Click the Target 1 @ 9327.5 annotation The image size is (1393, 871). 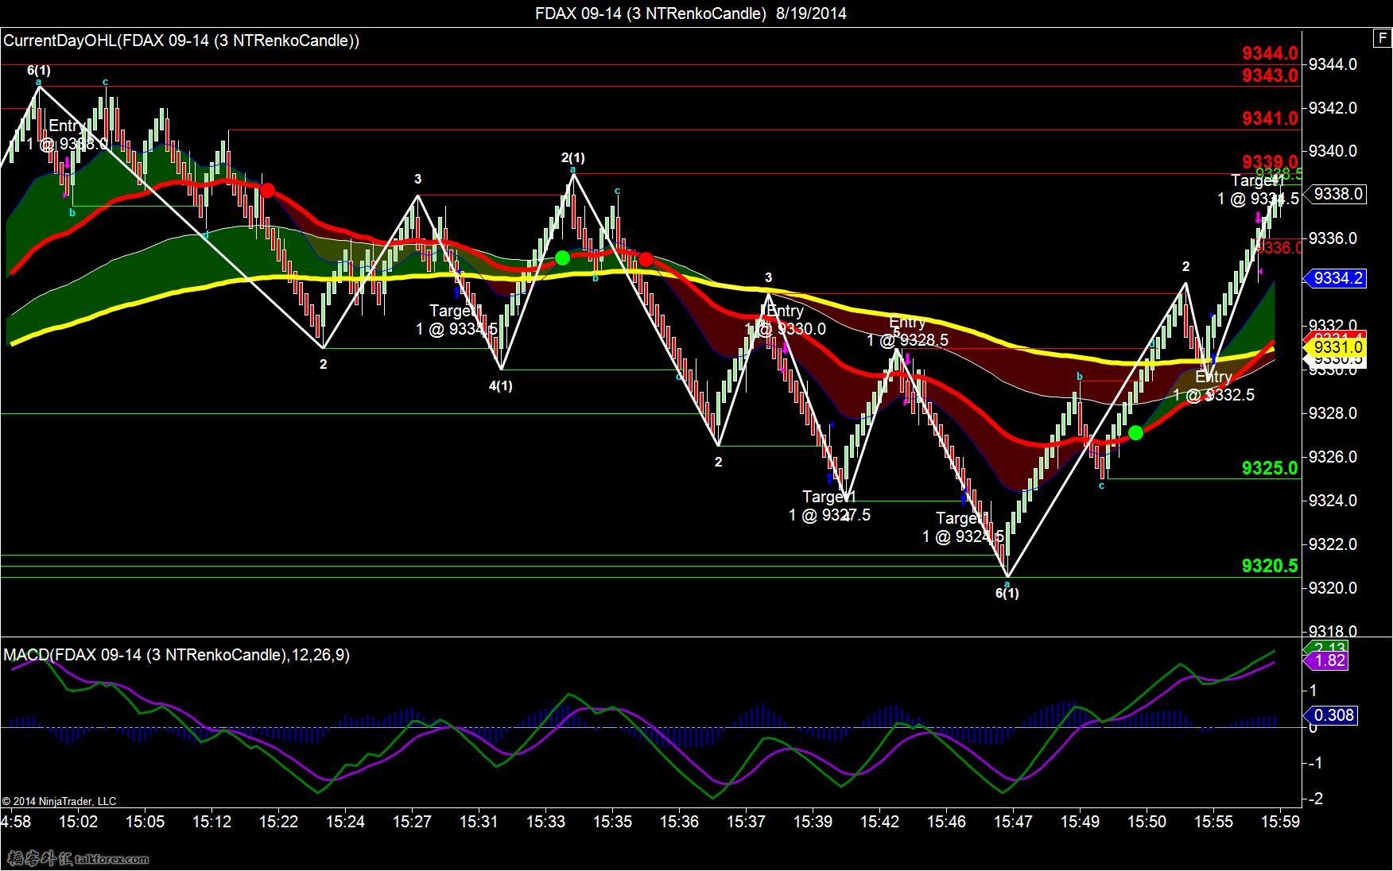(x=829, y=505)
